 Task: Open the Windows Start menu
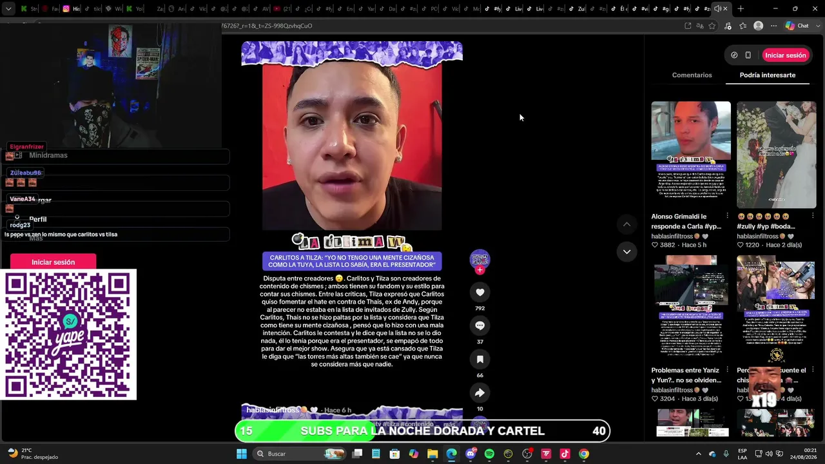(x=242, y=454)
